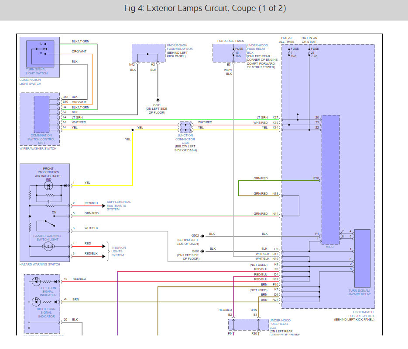408x349 pixels.
Task: Click the HAZARD WARNING SWITCH LIGHT label
Action: tap(47, 237)
